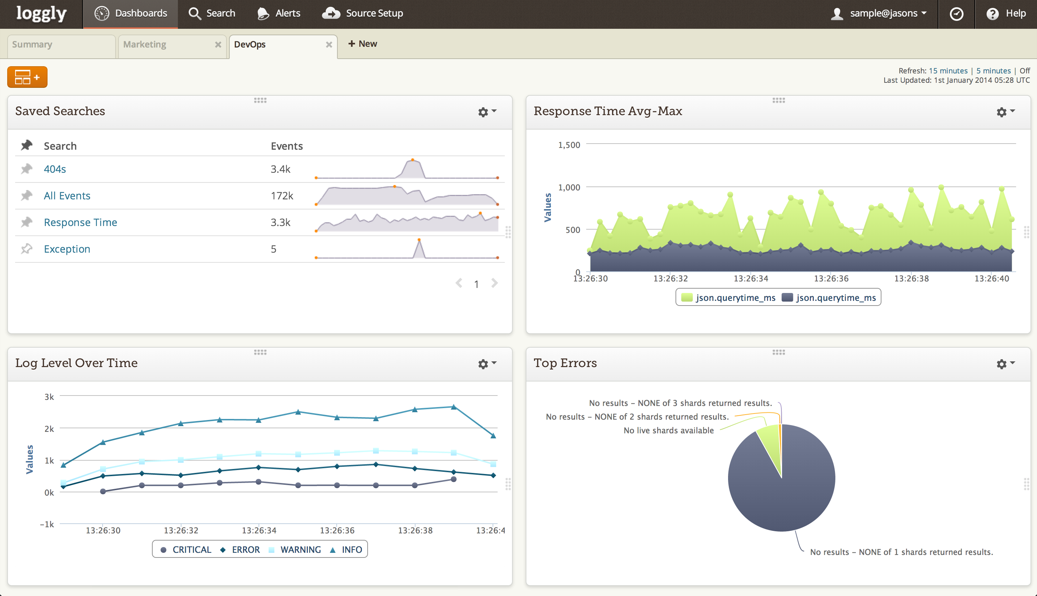
Task: Click the orange add widget button
Action: (x=27, y=77)
